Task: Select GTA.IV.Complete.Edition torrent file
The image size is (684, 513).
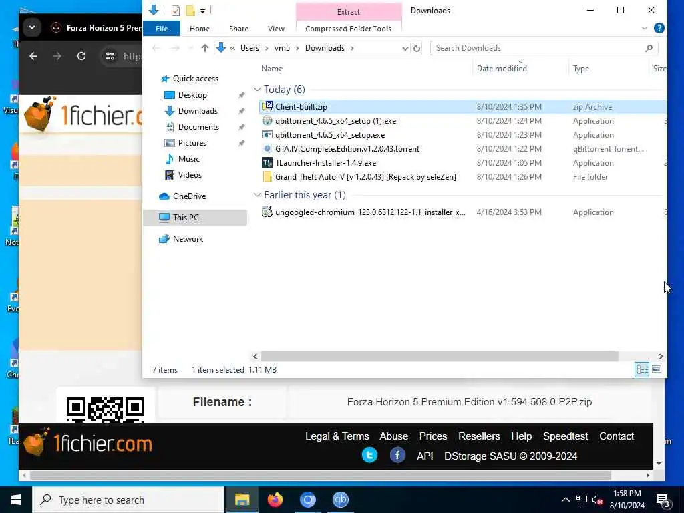Action: (x=347, y=149)
